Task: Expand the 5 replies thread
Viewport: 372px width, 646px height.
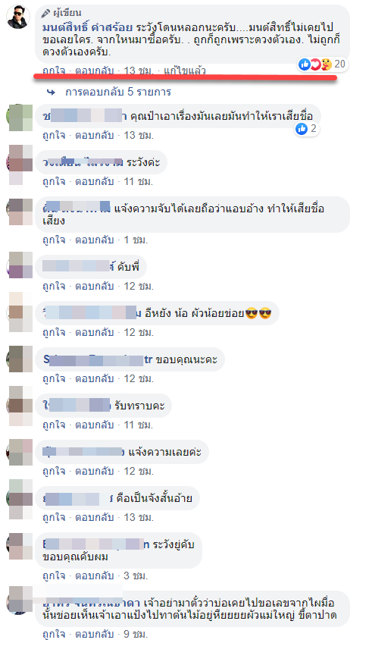Action: click(118, 92)
